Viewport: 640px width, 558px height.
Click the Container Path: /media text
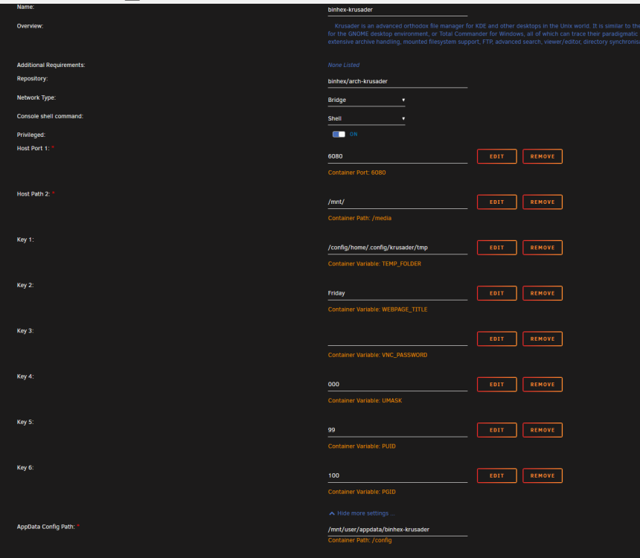[359, 219]
